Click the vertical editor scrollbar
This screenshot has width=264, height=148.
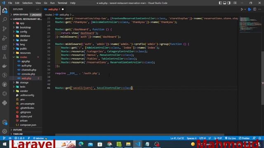click(x=263, y=78)
